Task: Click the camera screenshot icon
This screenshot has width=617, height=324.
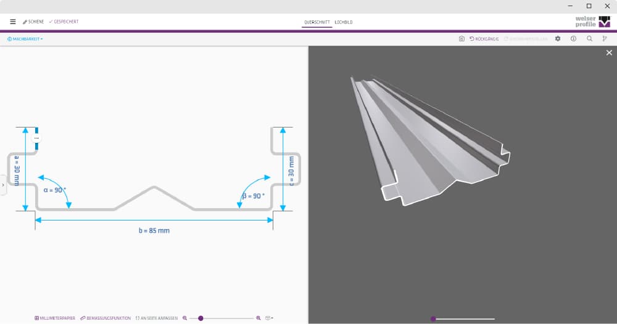Action: tap(461, 39)
